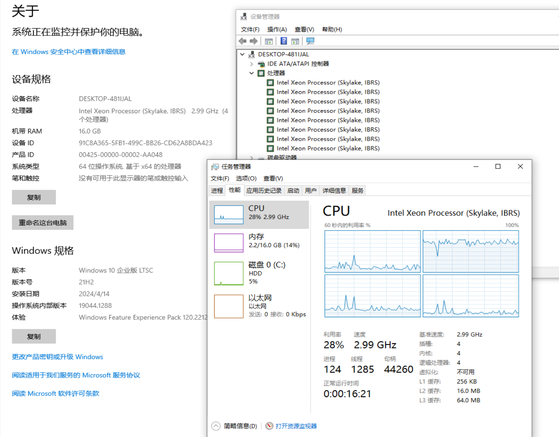Click 打开资源监视器 link in Task Manager
Screen dimensions: 559x437
[x=296, y=426]
